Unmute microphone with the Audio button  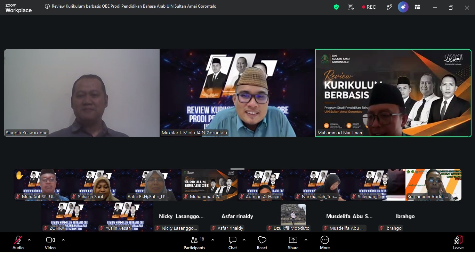click(18, 243)
